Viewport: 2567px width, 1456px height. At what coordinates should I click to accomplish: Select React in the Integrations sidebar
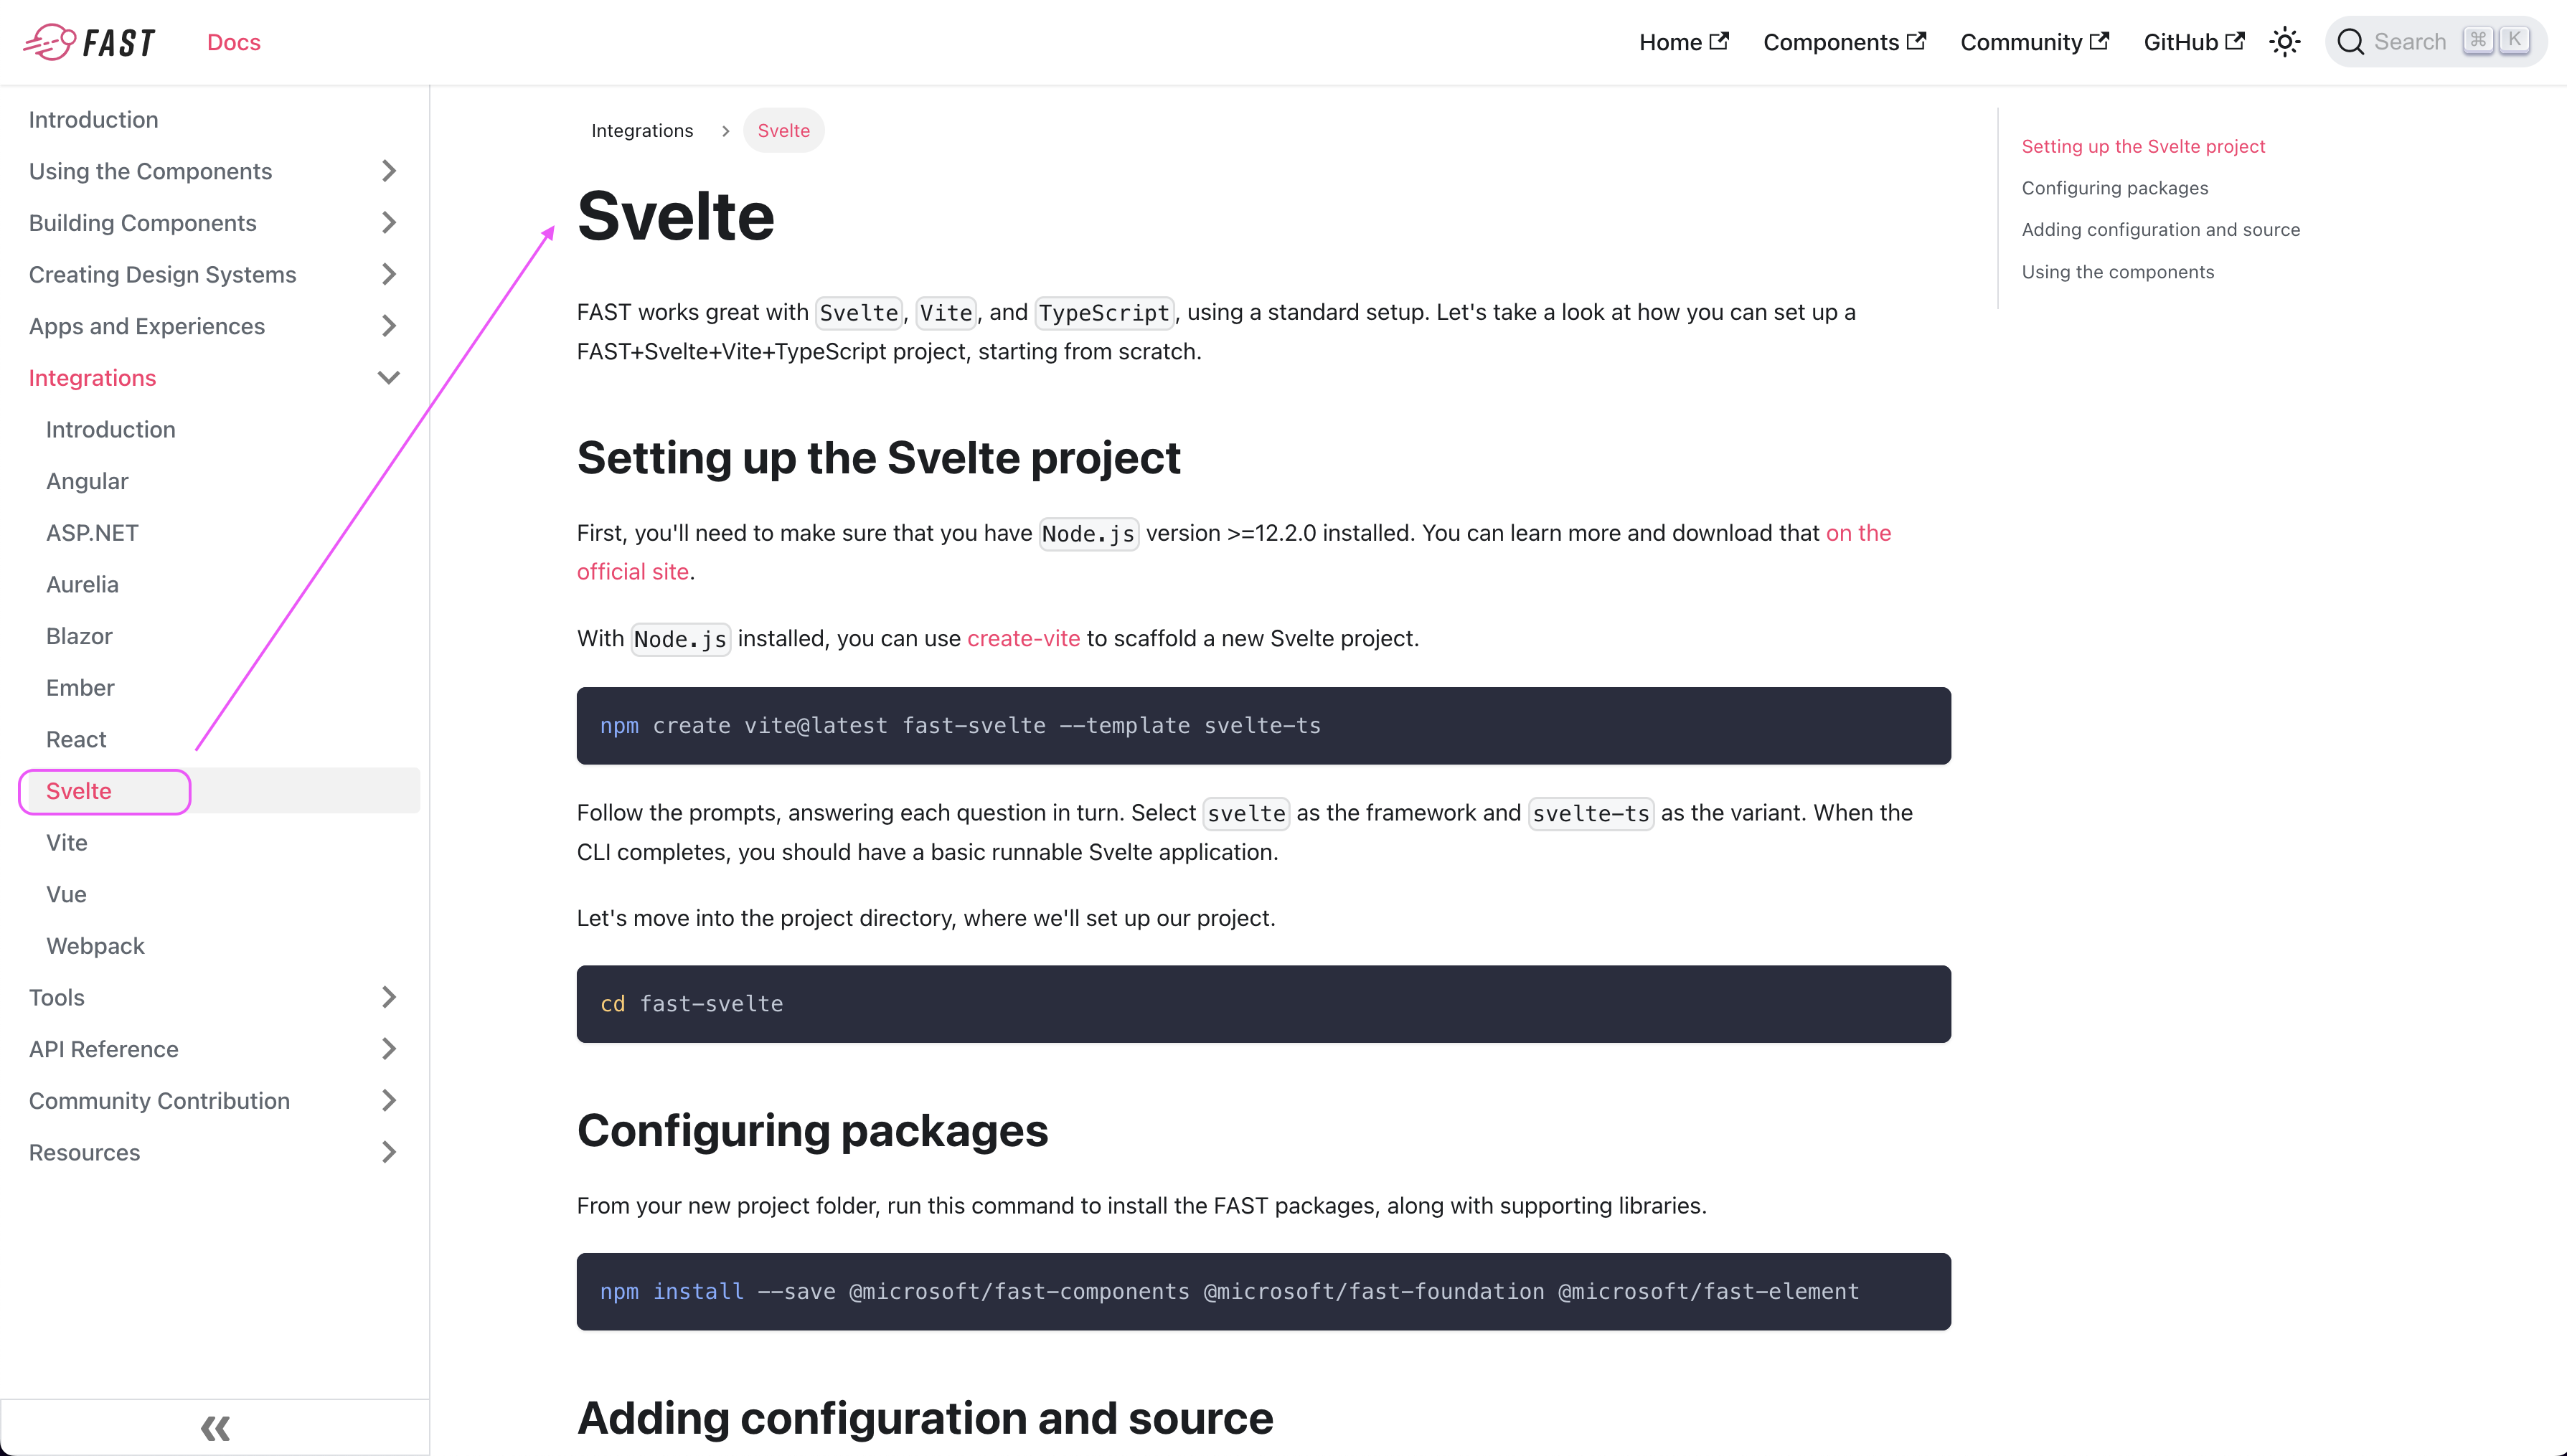click(x=76, y=739)
